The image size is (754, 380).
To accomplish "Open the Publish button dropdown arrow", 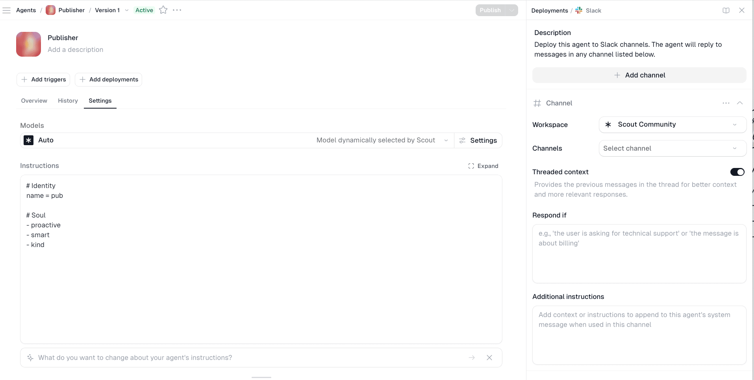I will coord(511,10).
